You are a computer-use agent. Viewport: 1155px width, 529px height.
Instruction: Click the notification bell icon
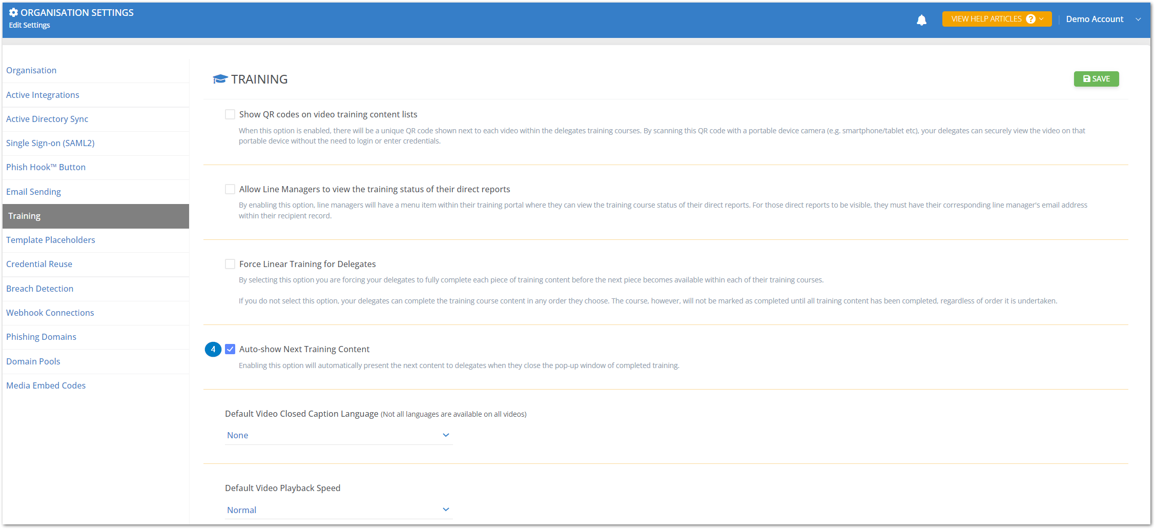point(921,20)
